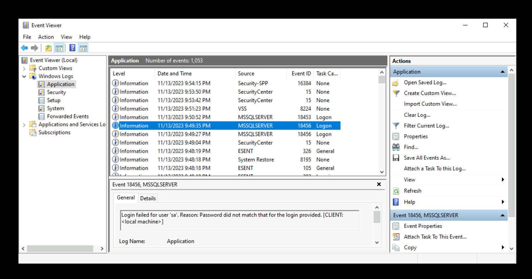Click Clear Log in Actions pane
Image resolution: width=532 pixels, height=279 pixels.
[417, 115]
